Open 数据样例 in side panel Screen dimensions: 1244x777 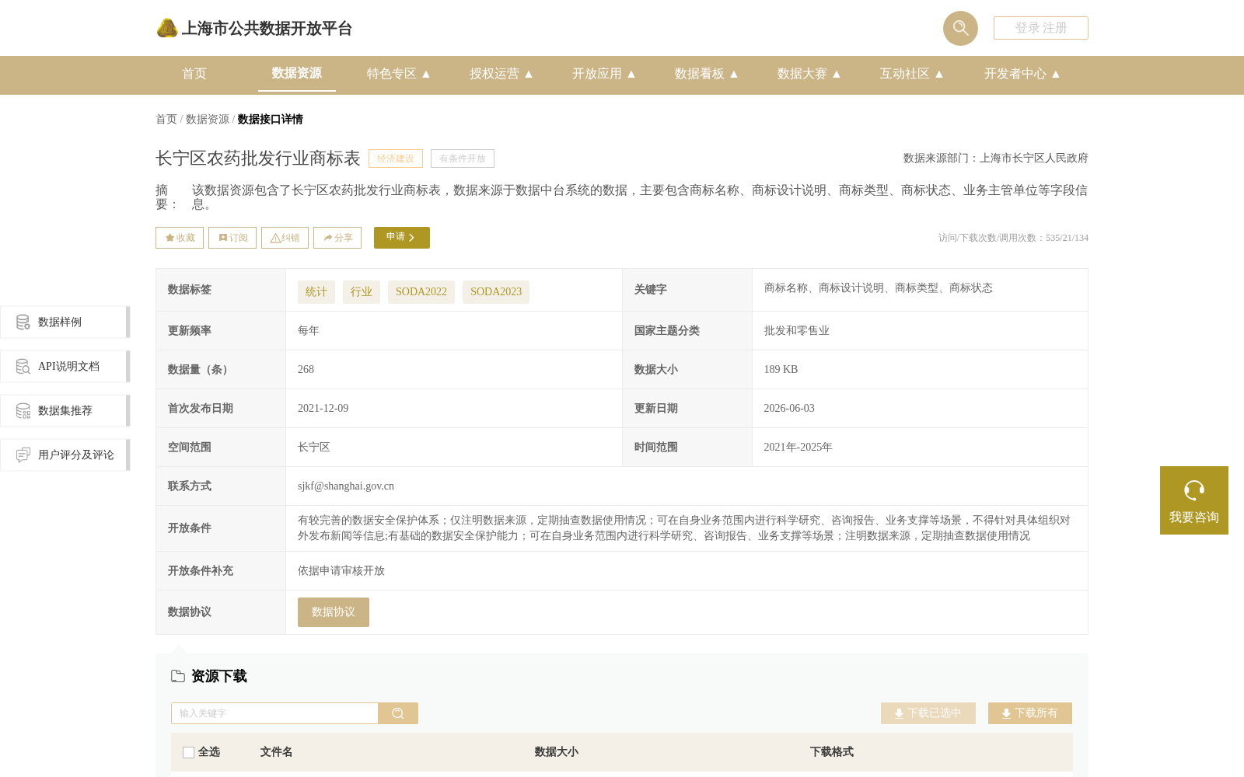coord(65,322)
